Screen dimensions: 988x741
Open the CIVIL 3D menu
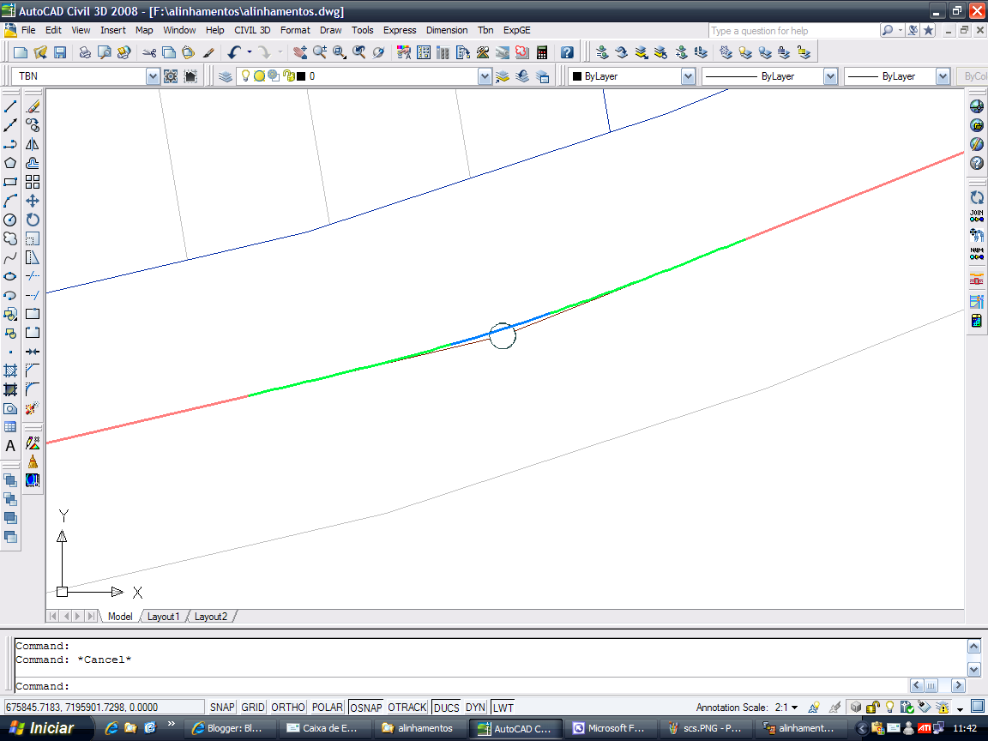pyautogui.click(x=252, y=30)
